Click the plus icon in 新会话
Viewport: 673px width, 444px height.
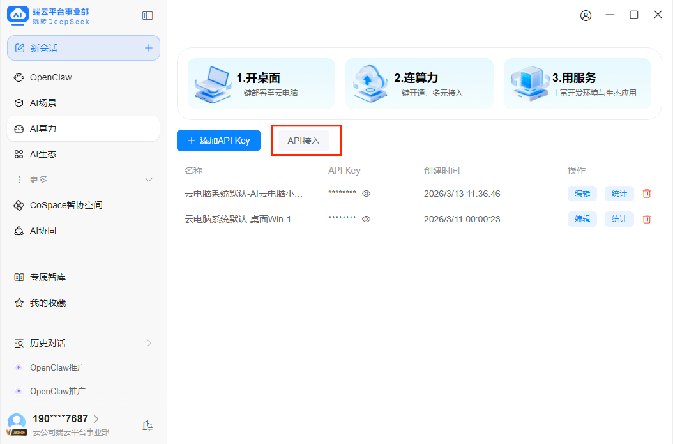point(148,48)
